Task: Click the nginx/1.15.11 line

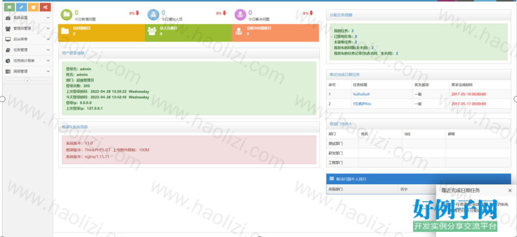Action: pyautogui.click(x=87, y=156)
